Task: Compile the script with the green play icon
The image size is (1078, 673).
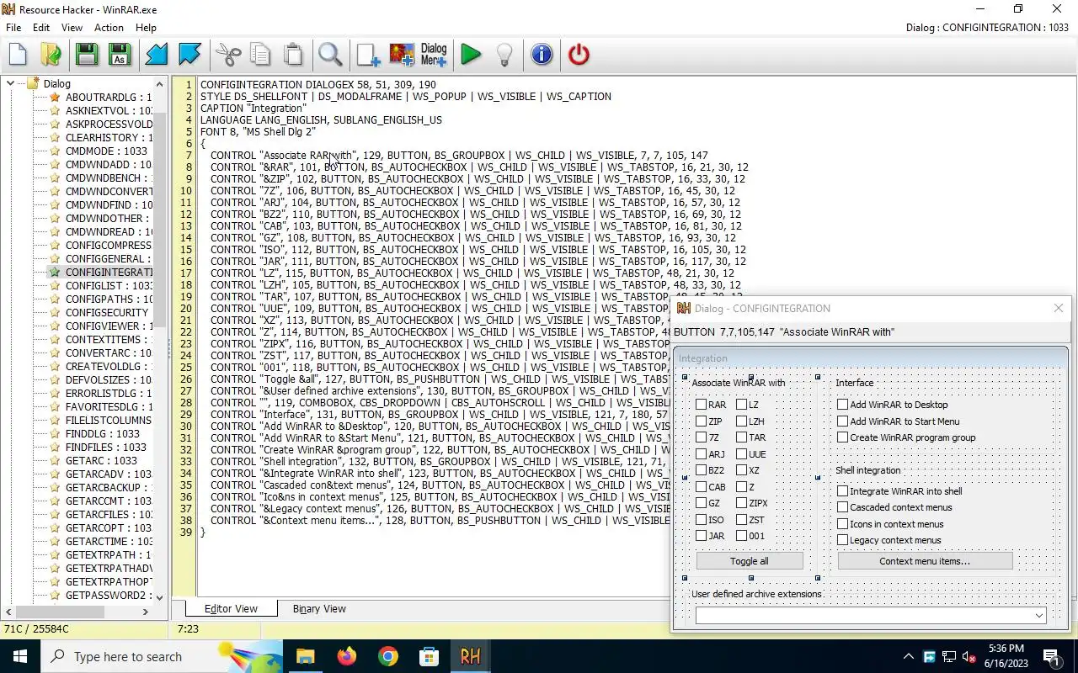Action: 471,55
